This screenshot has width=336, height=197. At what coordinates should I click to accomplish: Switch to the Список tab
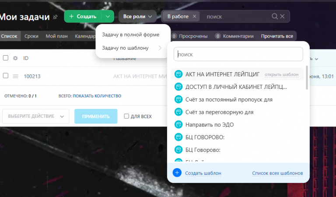click(9, 36)
